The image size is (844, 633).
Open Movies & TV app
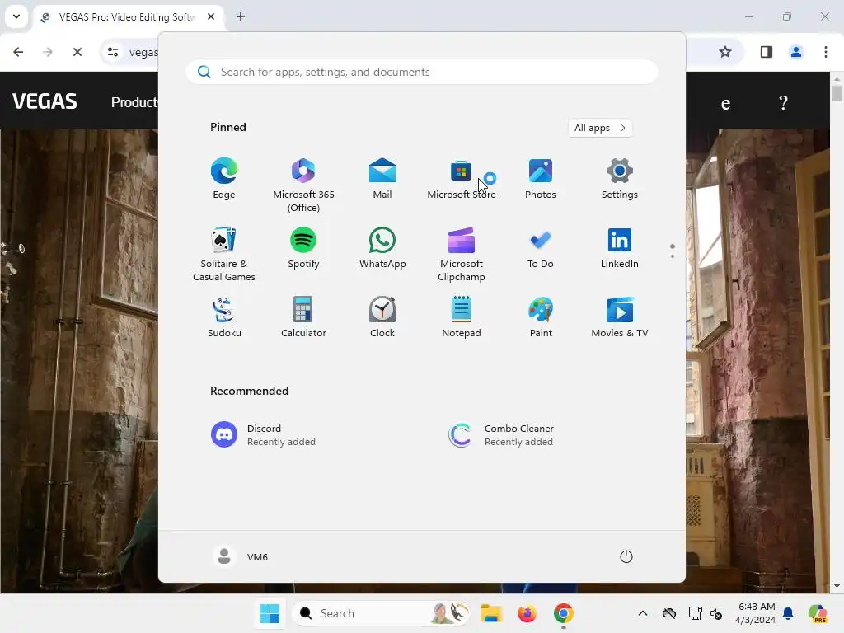point(620,317)
